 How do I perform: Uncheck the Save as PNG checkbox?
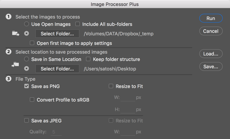pos(26,86)
